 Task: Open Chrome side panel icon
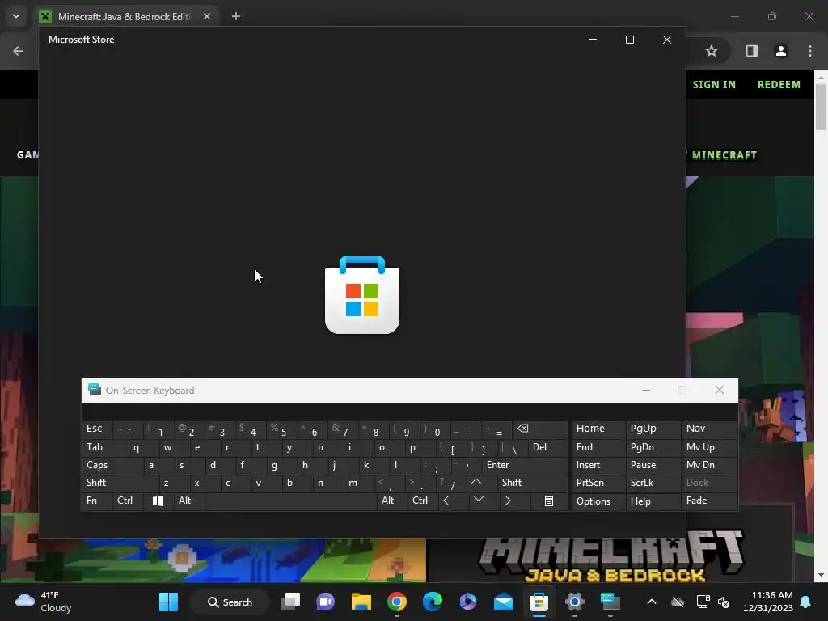tap(751, 51)
